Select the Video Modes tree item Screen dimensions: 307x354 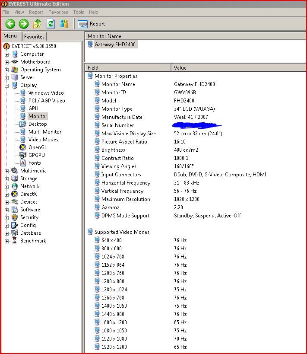pyautogui.click(x=43, y=140)
